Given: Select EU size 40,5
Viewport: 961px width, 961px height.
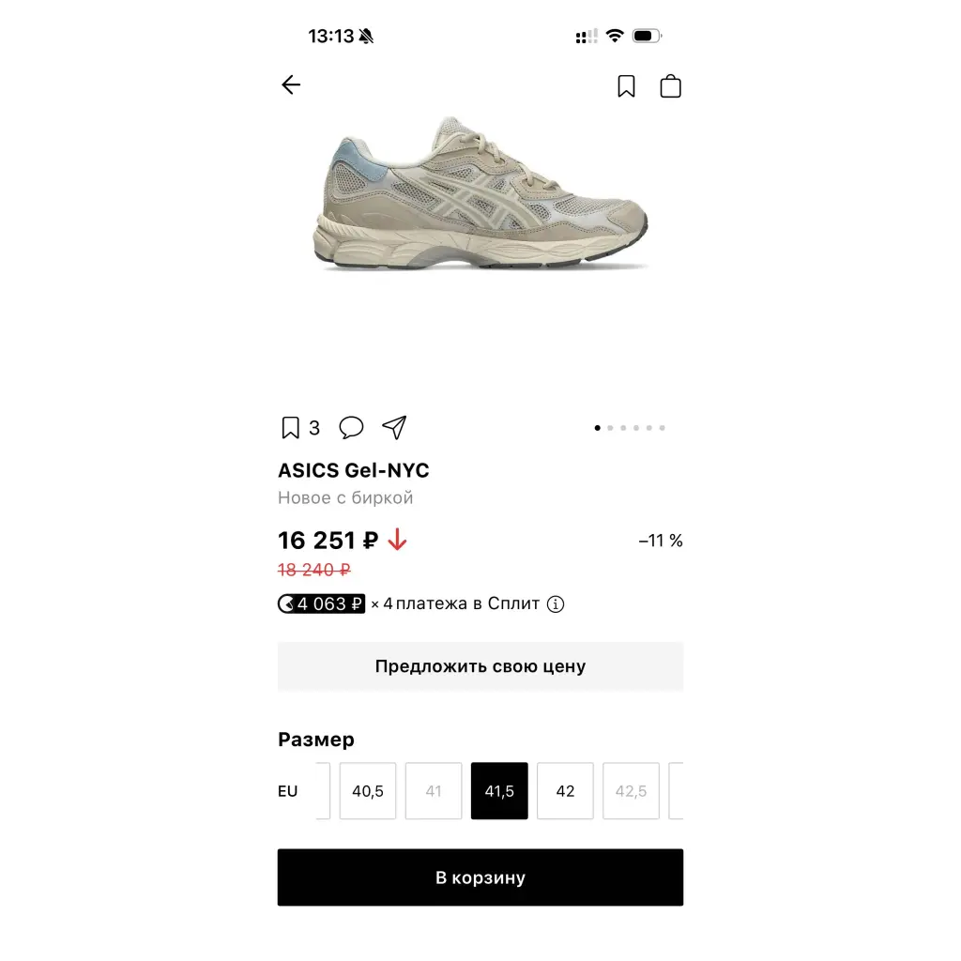Looking at the screenshot, I should (x=368, y=790).
